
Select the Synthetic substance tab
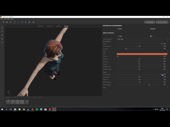[x=8, y=97]
